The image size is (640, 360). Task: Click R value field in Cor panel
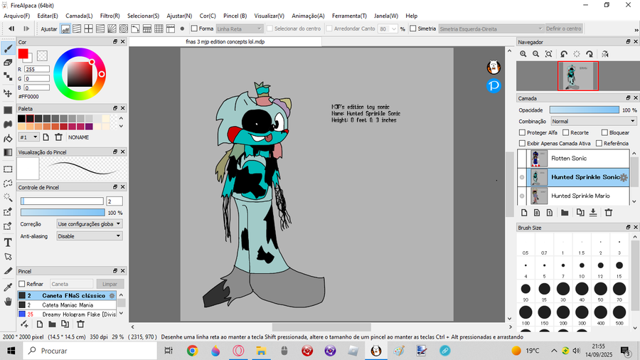pyautogui.click(x=37, y=70)
